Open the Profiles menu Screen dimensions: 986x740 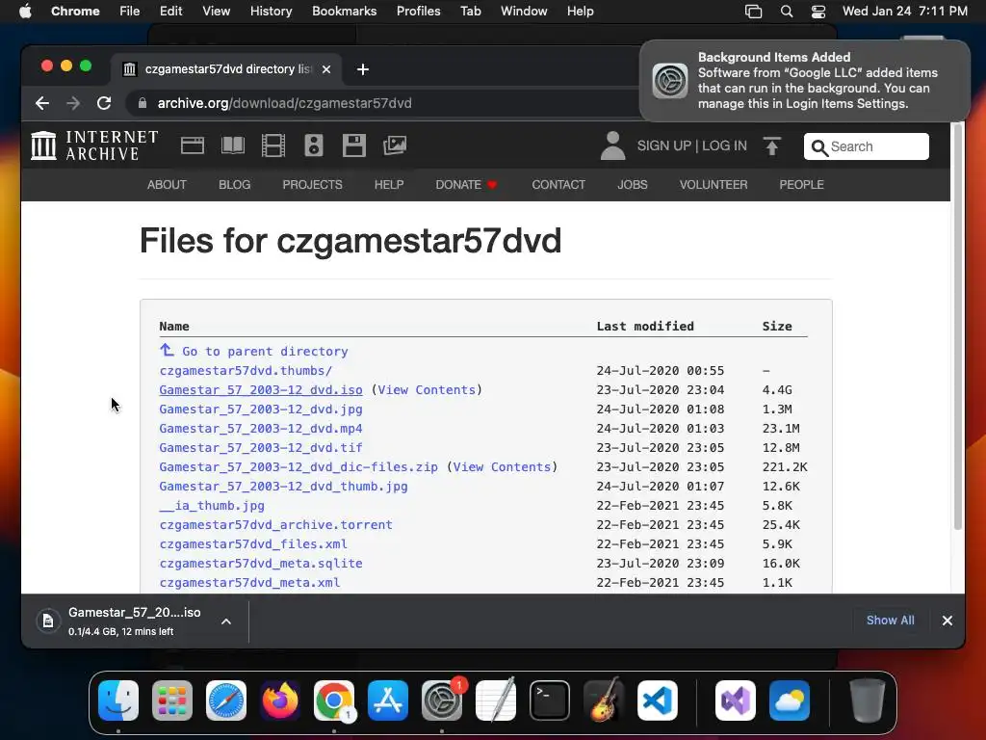[418, 12]
